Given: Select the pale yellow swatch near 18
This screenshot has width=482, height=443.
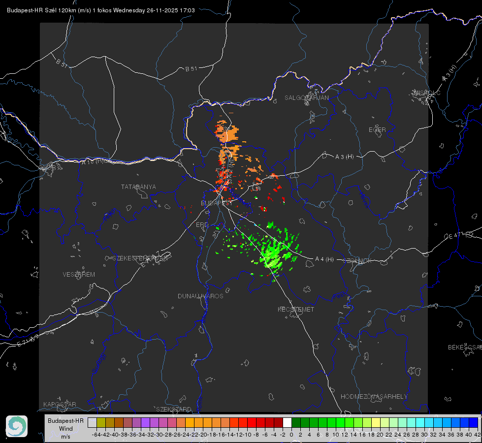Looking at the screenshot, I should coord(376,422).
